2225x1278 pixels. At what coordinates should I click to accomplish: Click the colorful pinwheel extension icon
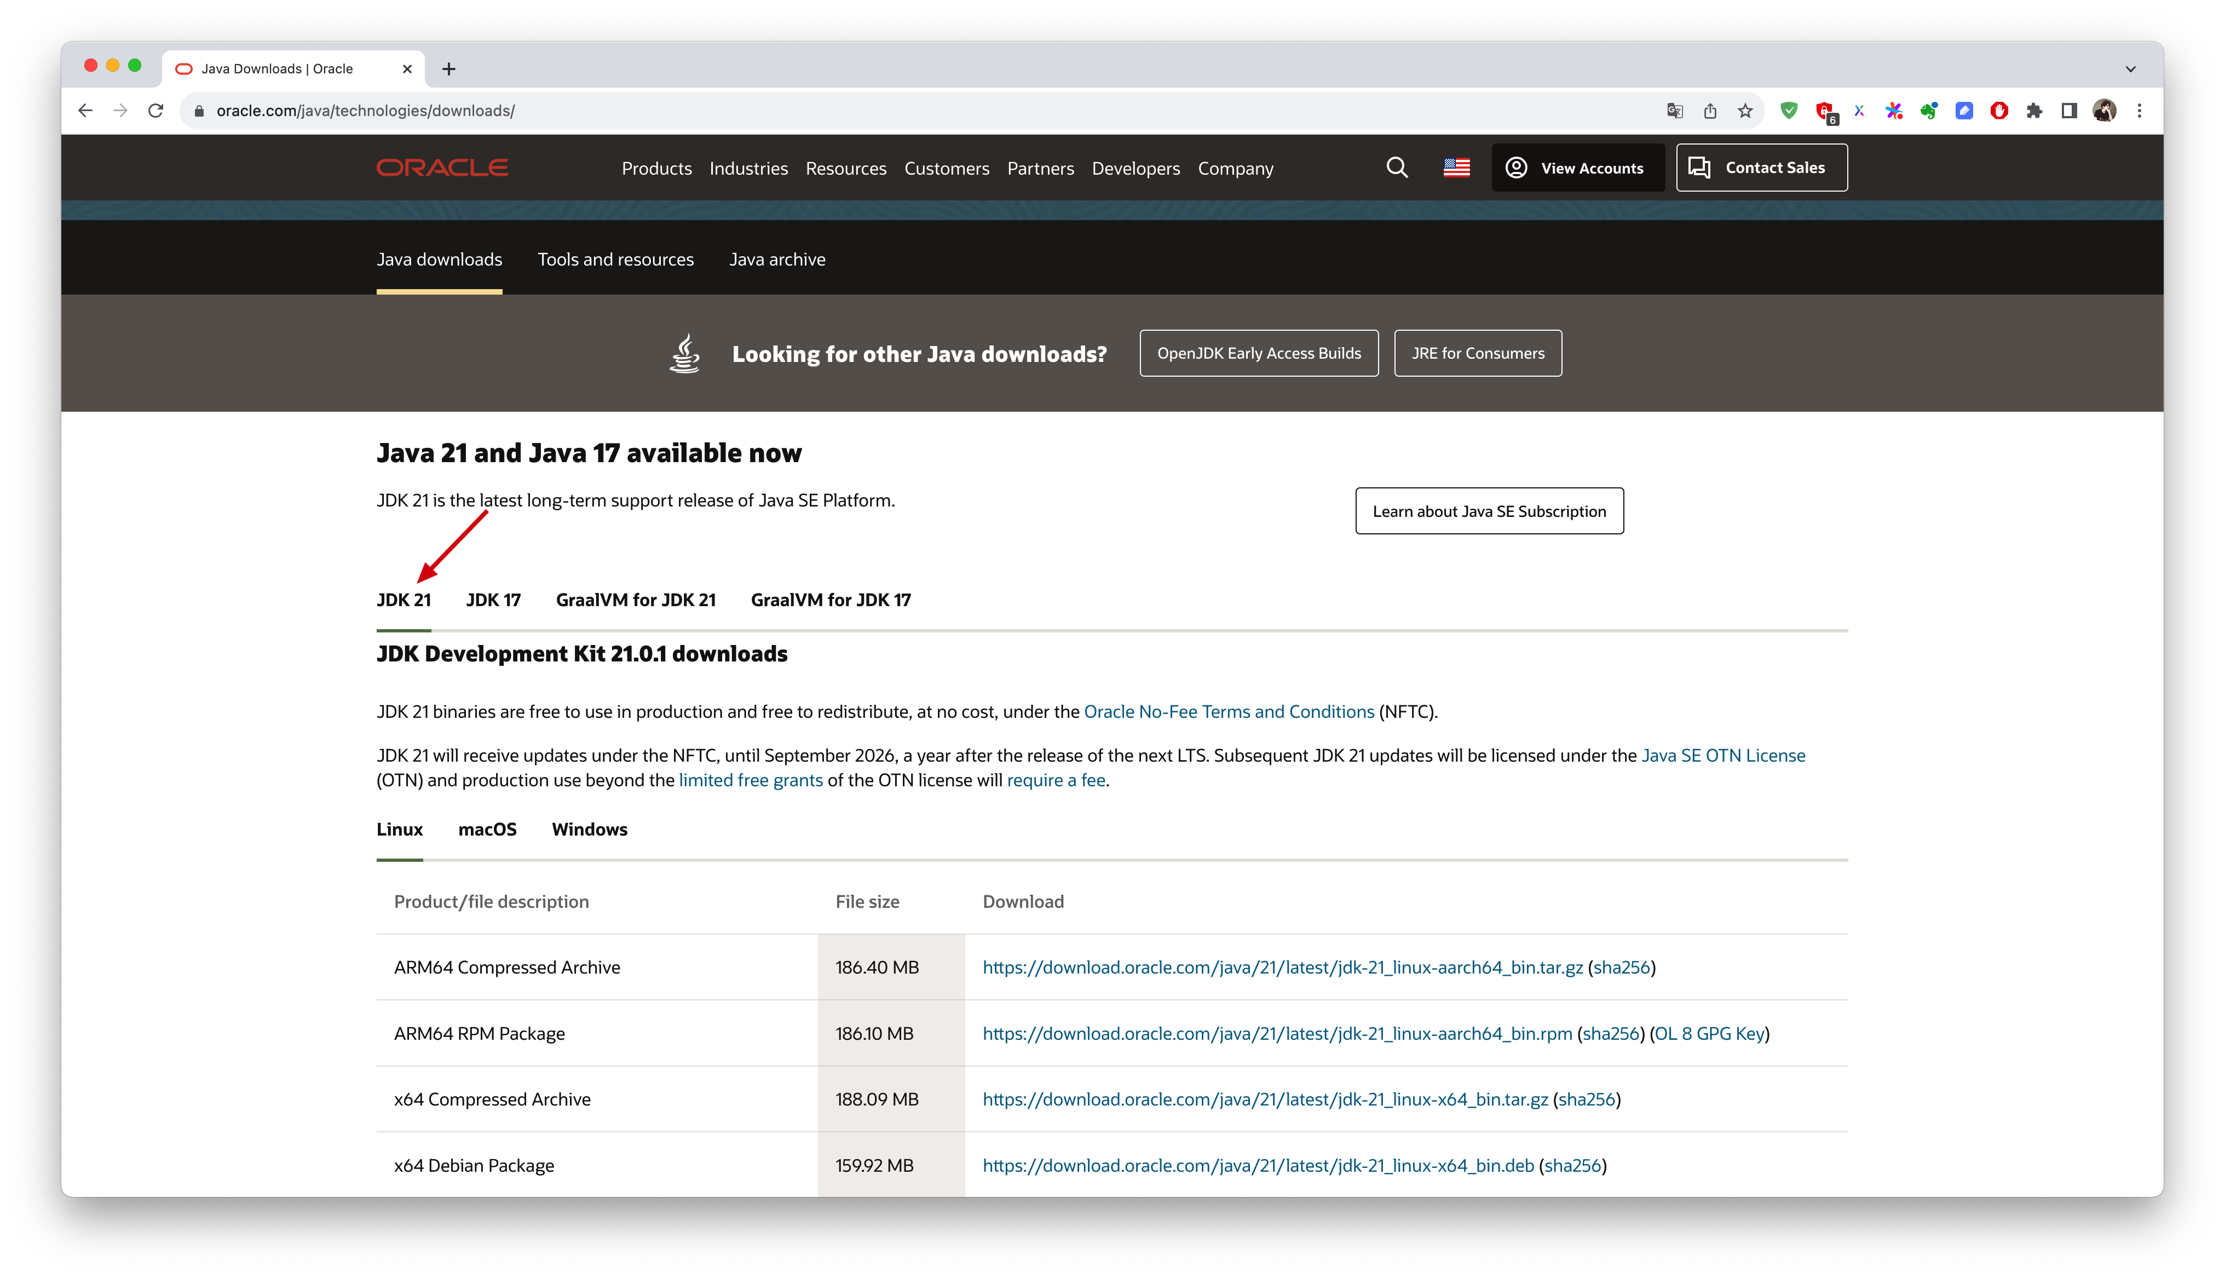1894,111
